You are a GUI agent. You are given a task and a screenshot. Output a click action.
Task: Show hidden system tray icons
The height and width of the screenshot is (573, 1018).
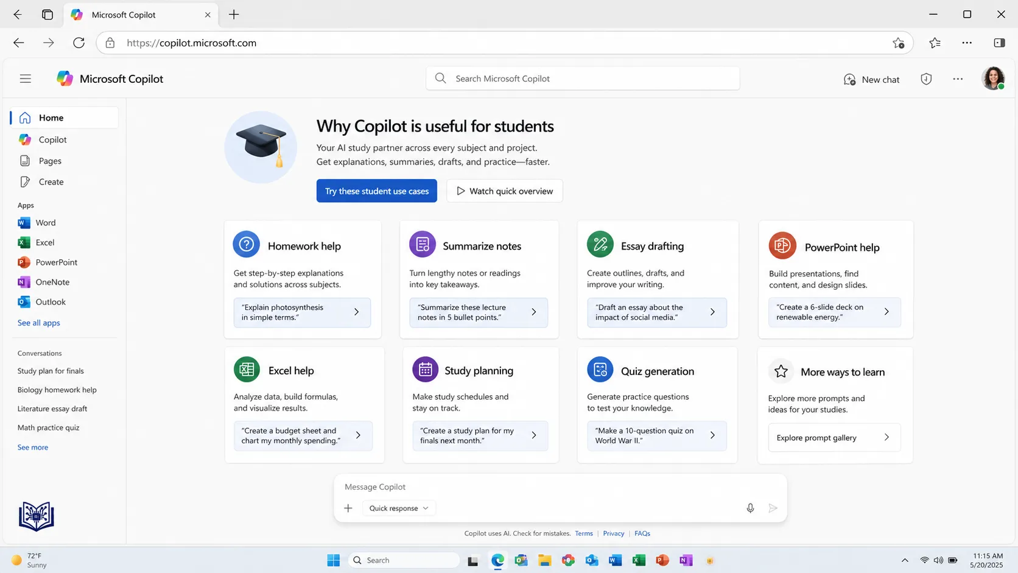(905, 560)
